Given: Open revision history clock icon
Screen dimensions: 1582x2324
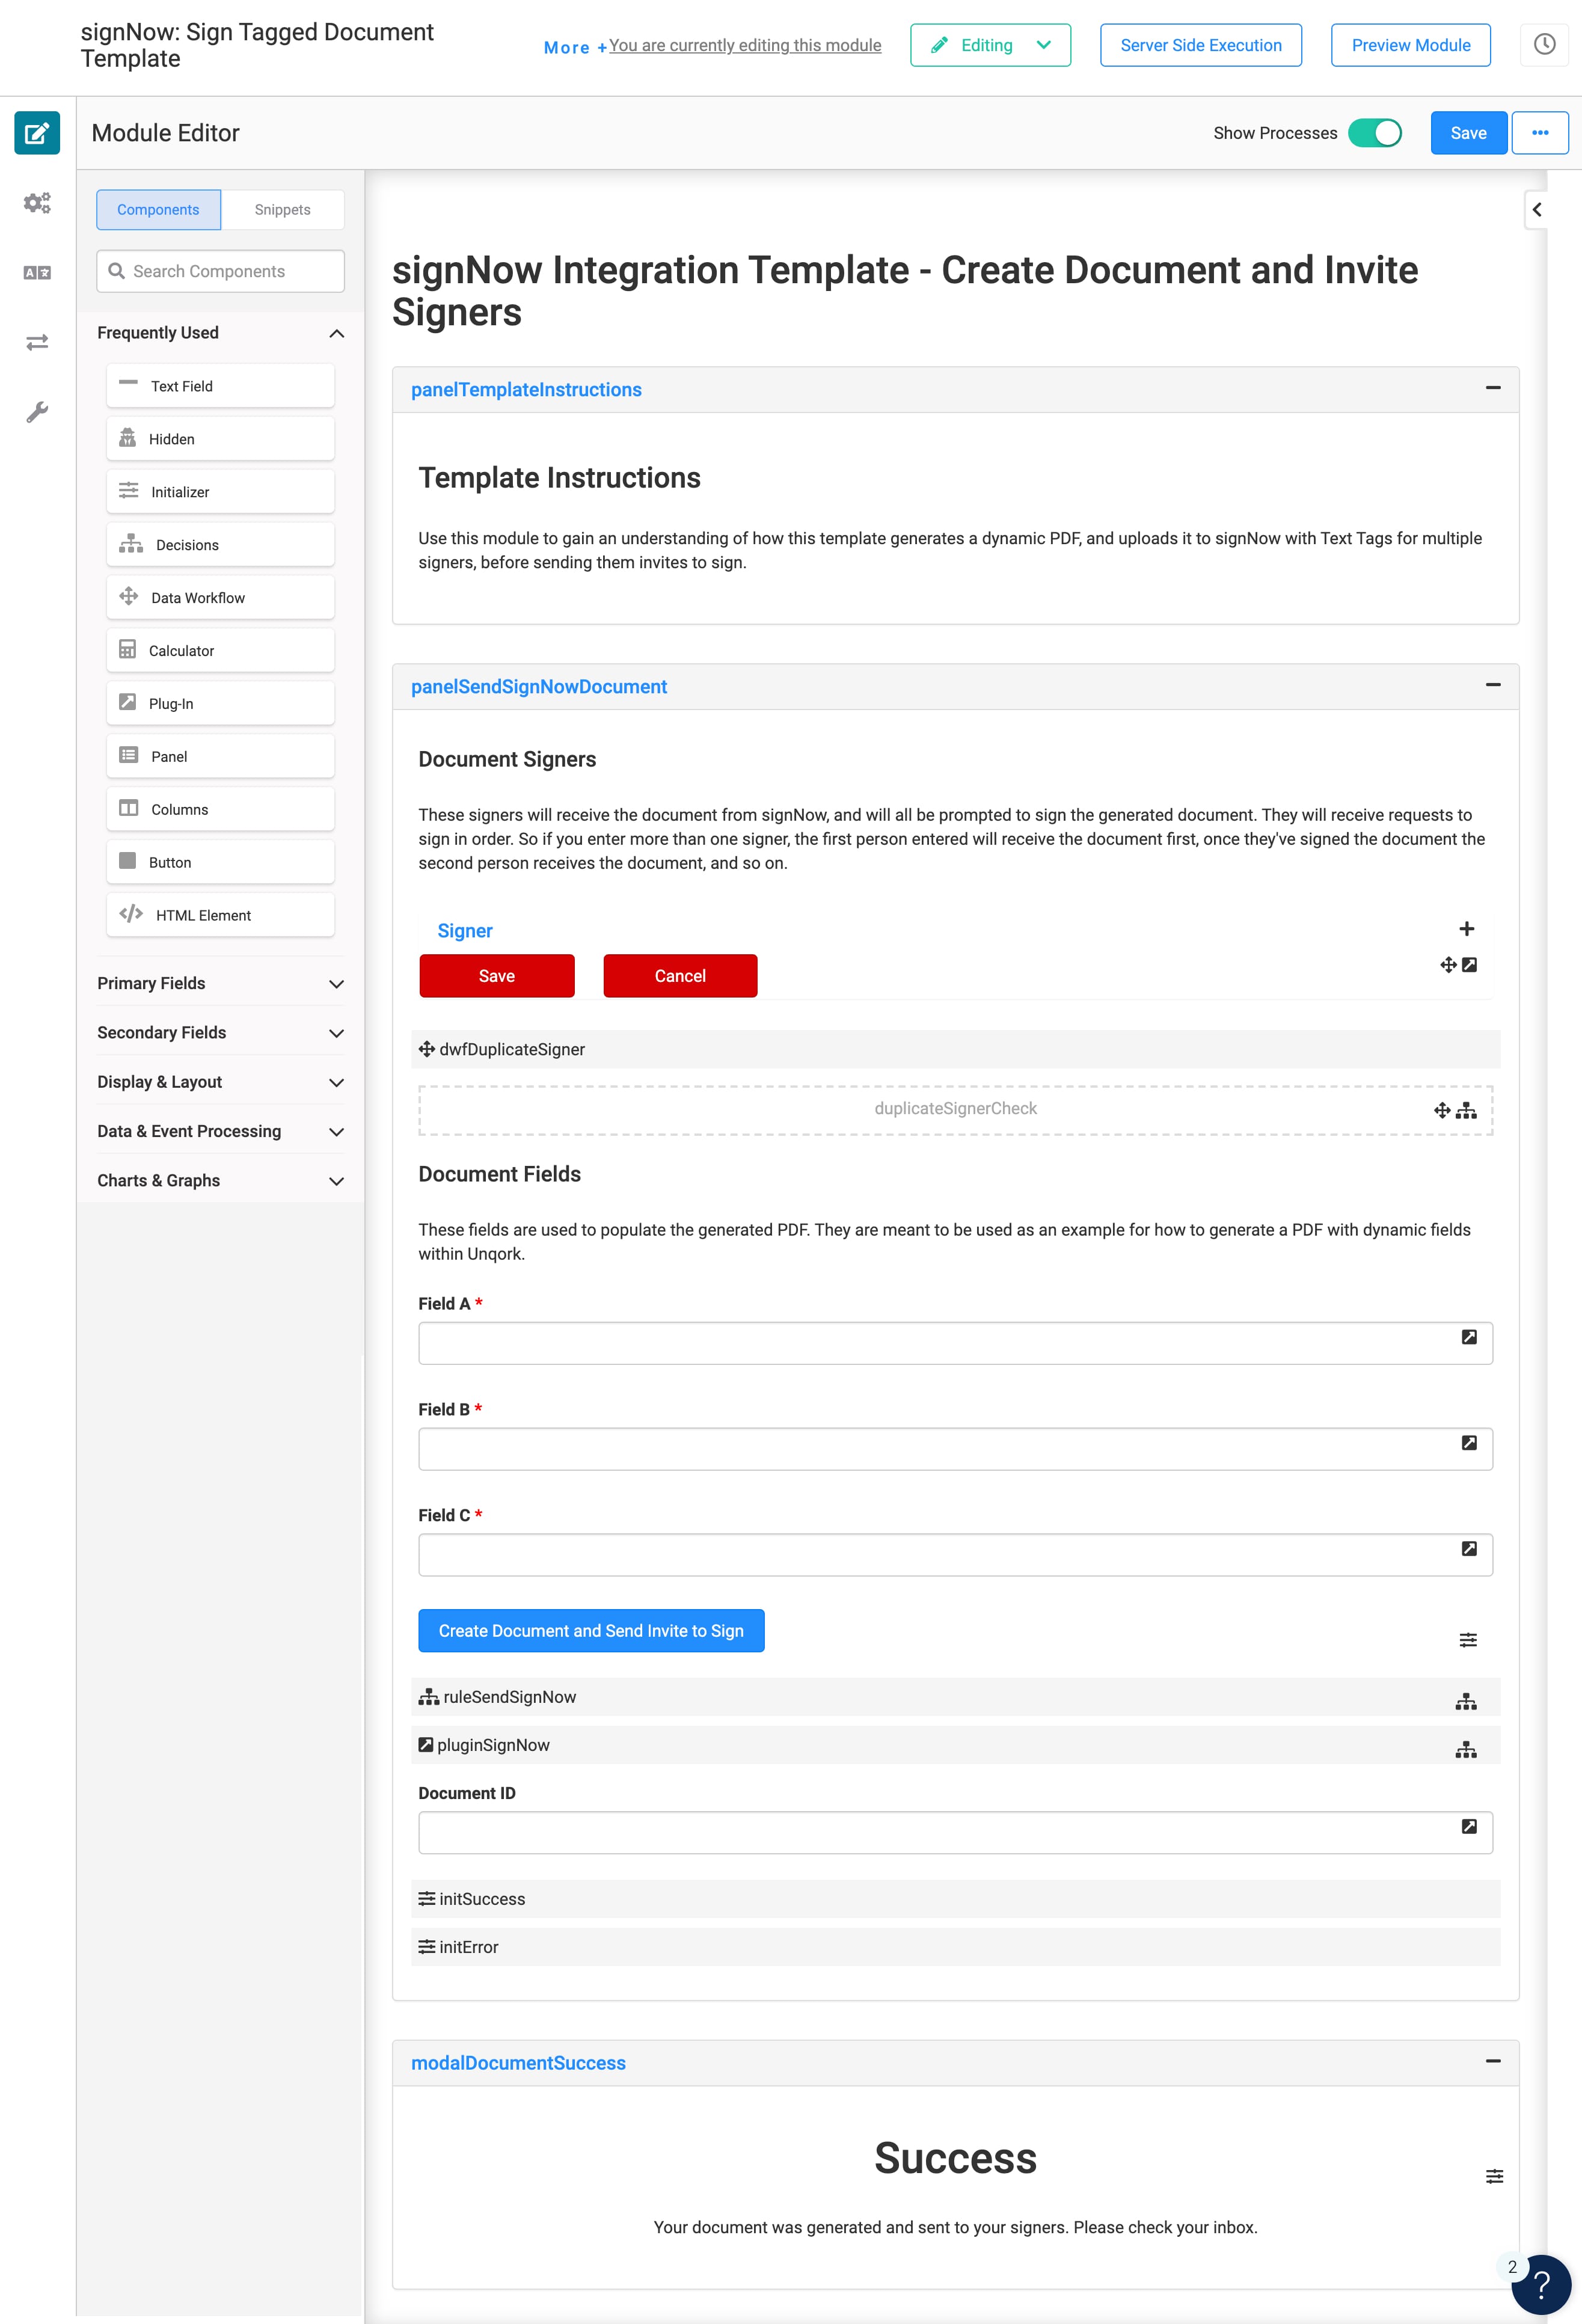Looking at the screenshot, I should [1544, 45].
